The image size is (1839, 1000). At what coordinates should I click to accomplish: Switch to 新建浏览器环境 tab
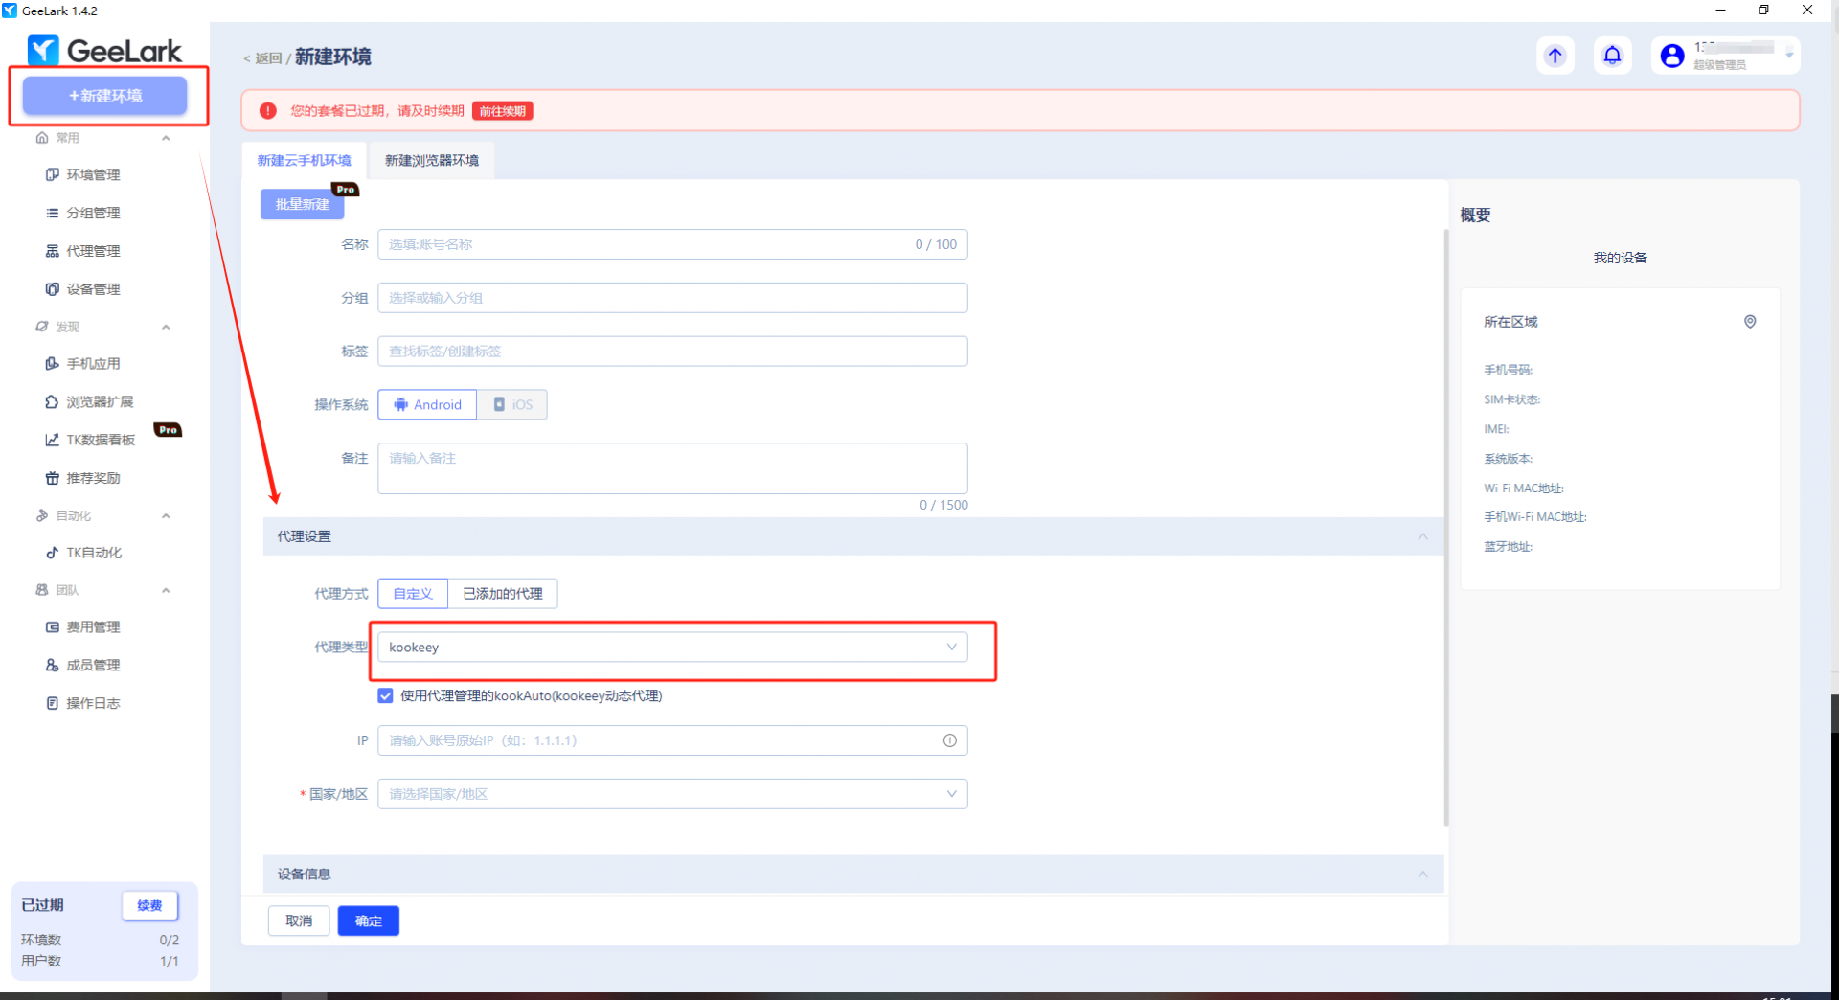[431, 161]
